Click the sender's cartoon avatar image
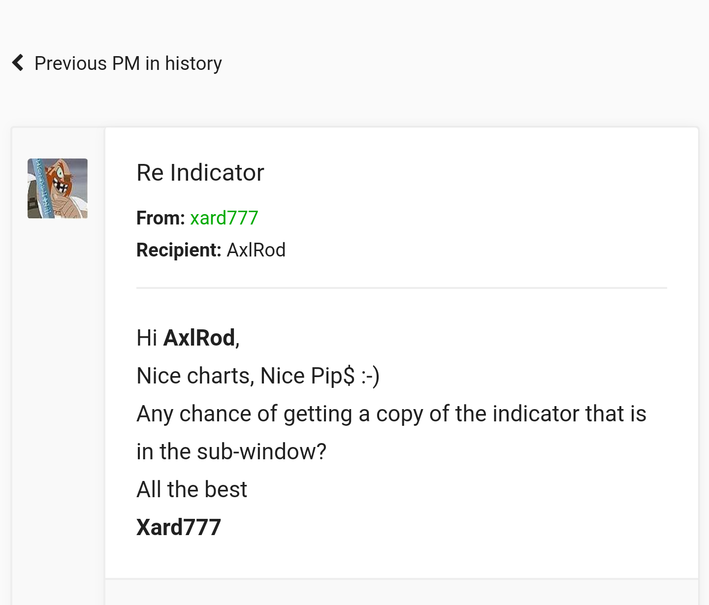 coord(58,189)
